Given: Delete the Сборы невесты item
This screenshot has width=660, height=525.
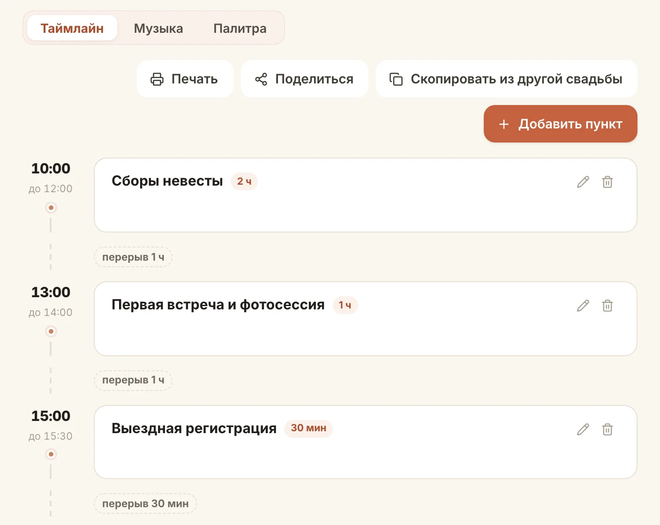Looking at the screenshot, I should click(x=607, y=182).
